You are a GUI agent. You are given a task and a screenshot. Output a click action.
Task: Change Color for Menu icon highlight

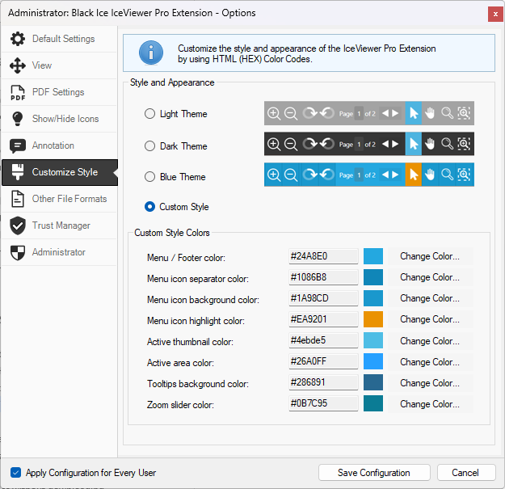point(430,319)
